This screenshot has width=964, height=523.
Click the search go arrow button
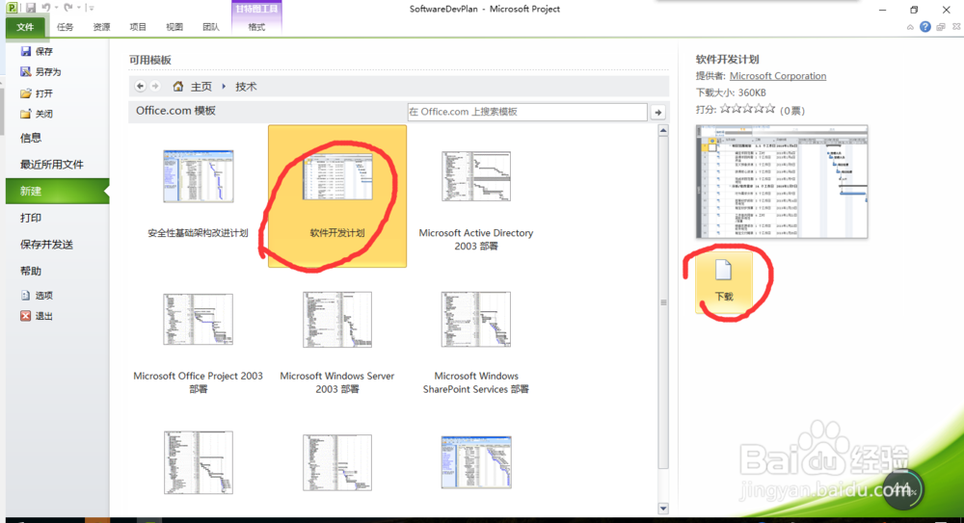(x=658, y=113)
